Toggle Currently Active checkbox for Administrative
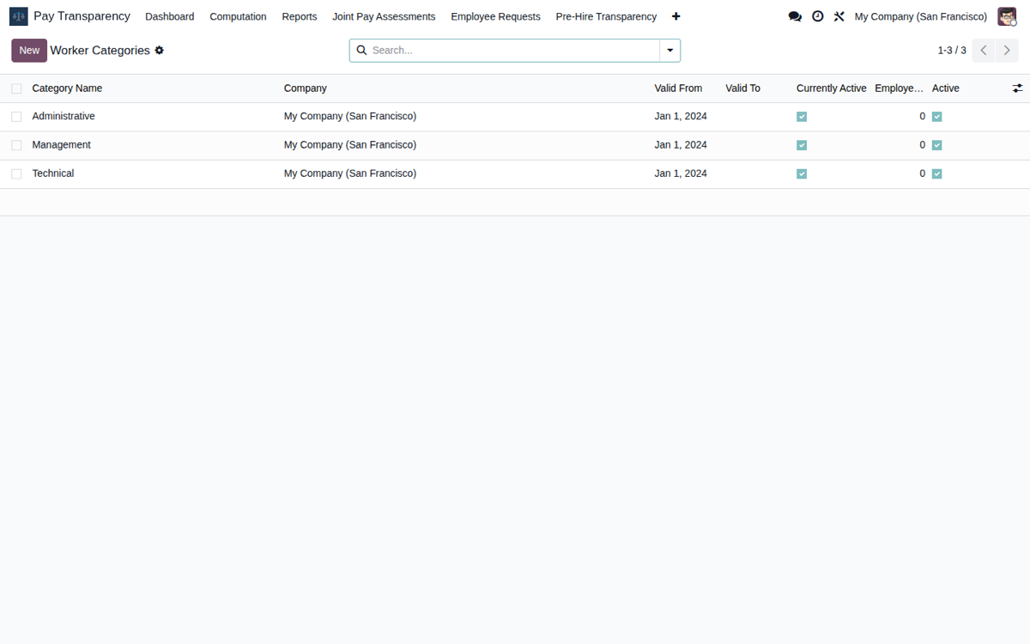The image size is (1030, 644). [802, 117]
